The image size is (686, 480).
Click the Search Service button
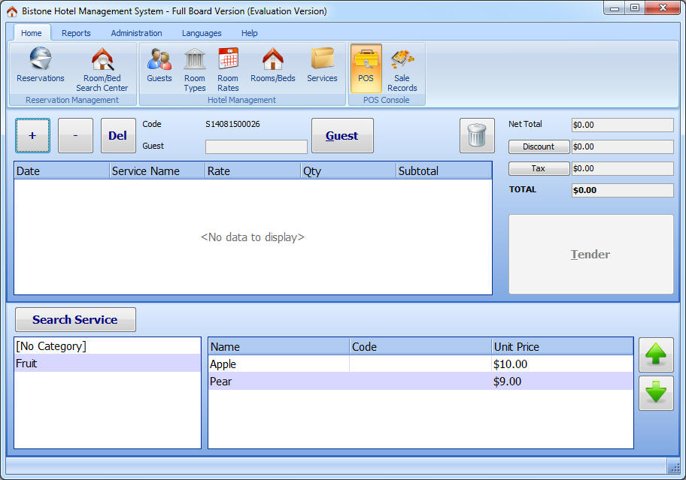[x=75, y=319]
